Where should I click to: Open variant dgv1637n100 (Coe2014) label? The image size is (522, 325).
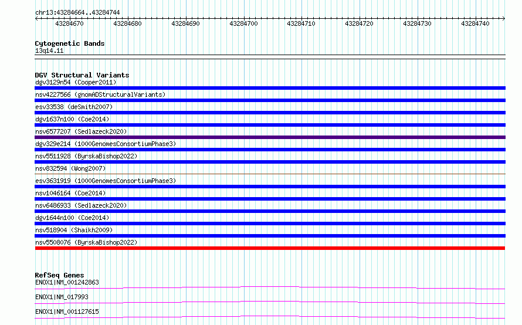(x=72, y=119)
